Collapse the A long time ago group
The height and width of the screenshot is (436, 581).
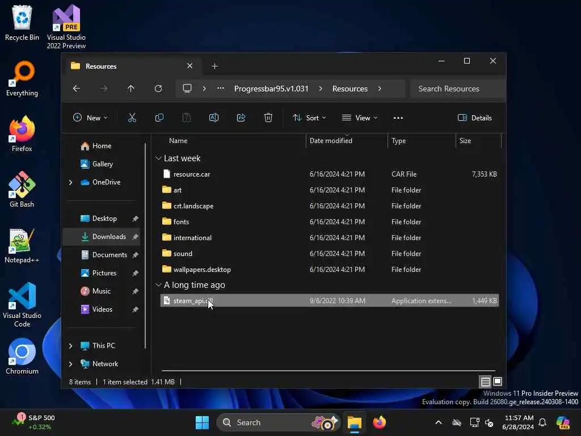[158, 285]
